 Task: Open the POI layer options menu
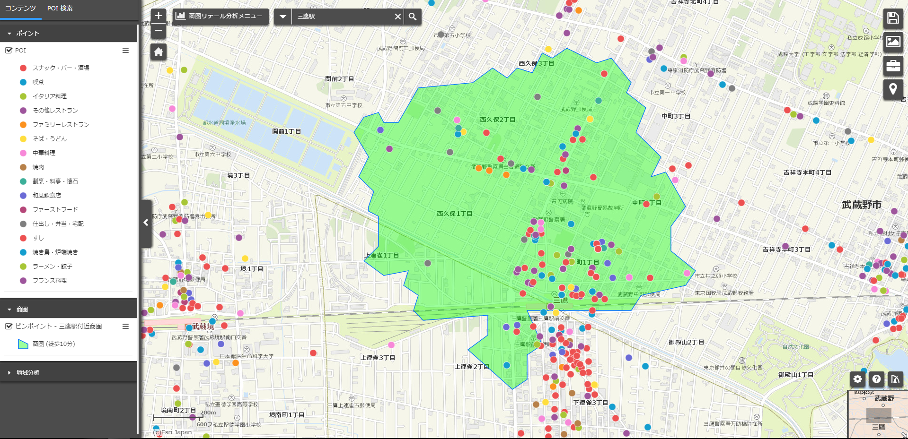125,50
